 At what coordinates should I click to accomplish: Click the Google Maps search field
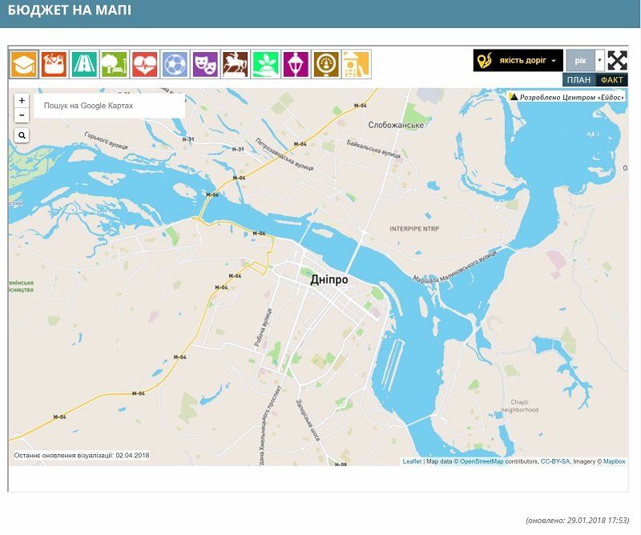click(x=108, y=106)
